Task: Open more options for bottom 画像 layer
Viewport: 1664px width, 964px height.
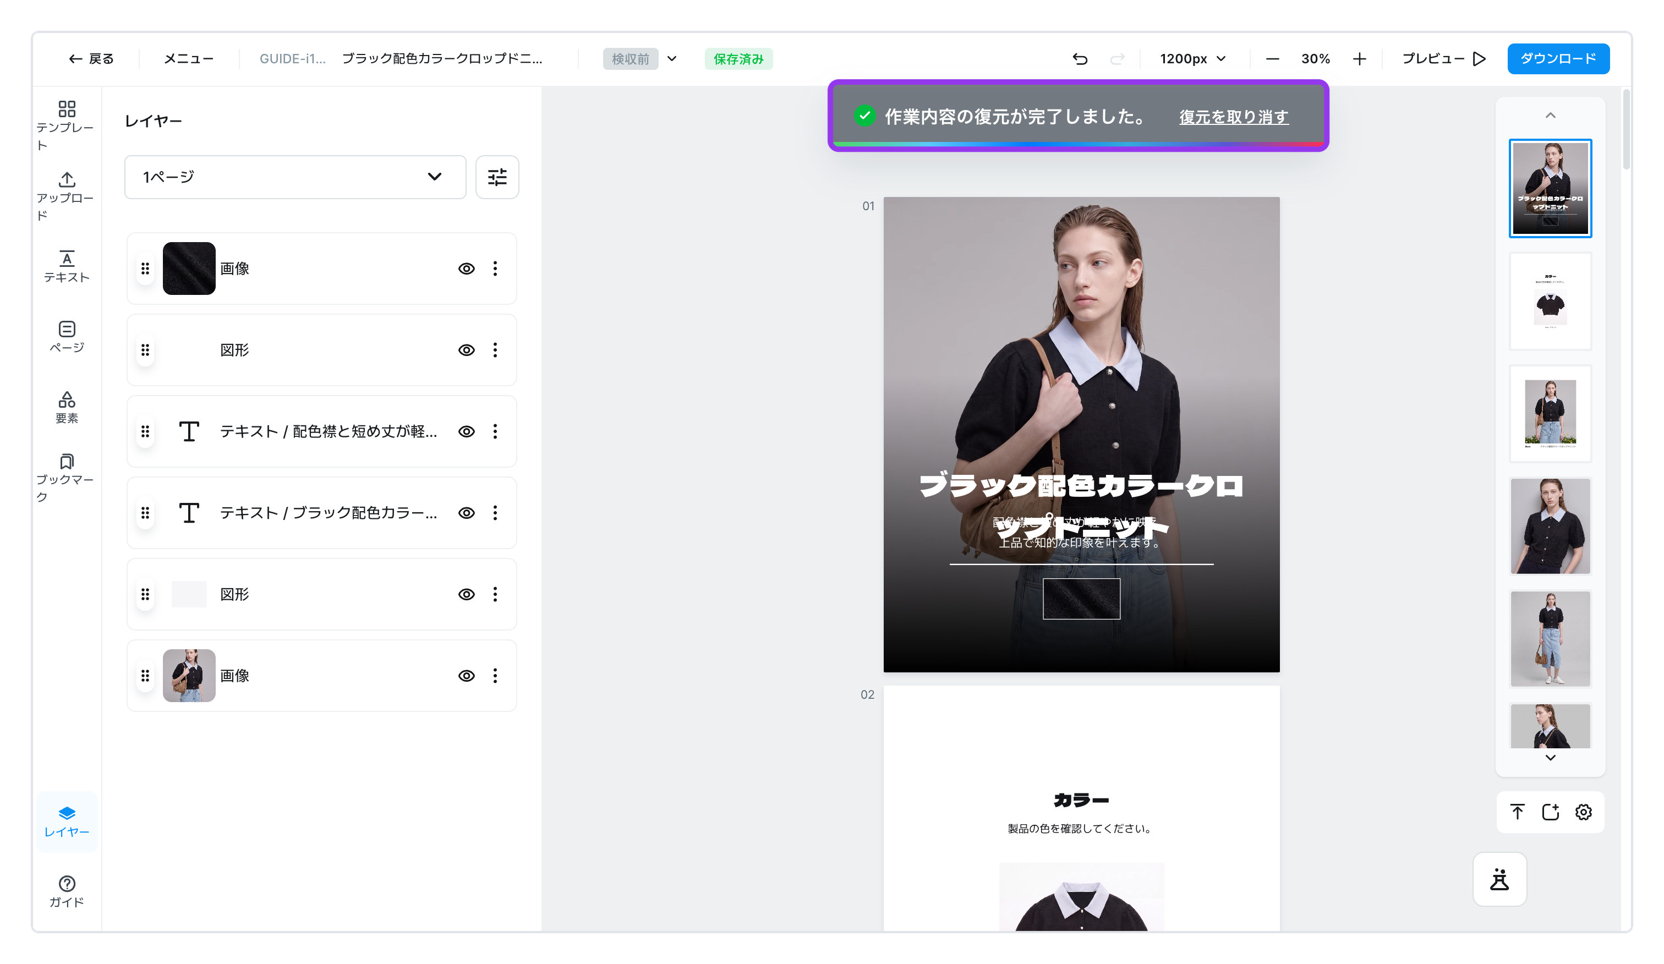Action: coord(495,676)
